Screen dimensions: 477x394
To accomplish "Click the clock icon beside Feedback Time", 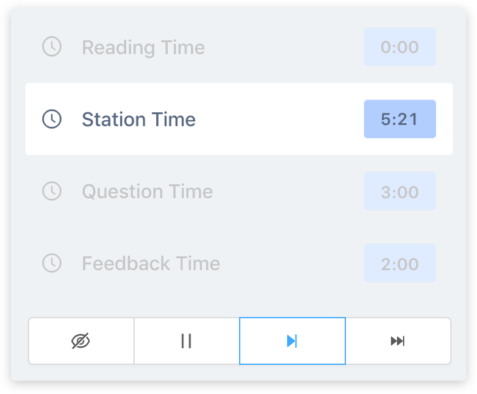I will [52, 263].
